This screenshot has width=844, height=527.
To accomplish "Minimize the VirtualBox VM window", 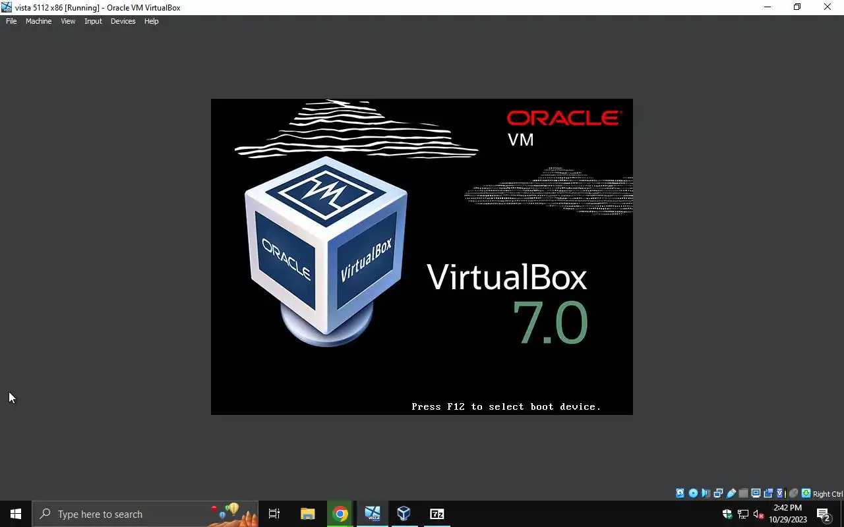I will pyautogui.click(x=767, y=7).
